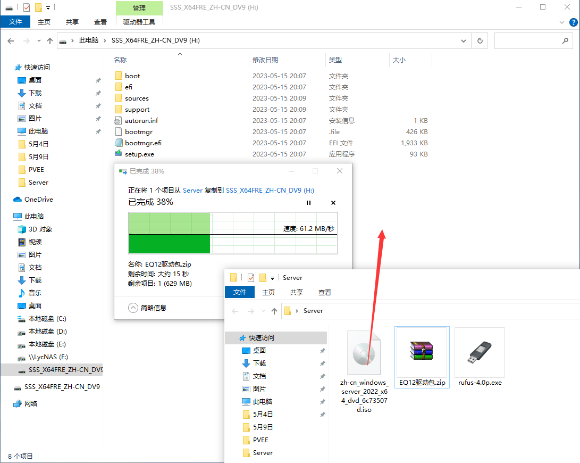Screen dimensions: 580x463
Task: Collapse details via 简略信息 toggle
Action: click(148, 307)
